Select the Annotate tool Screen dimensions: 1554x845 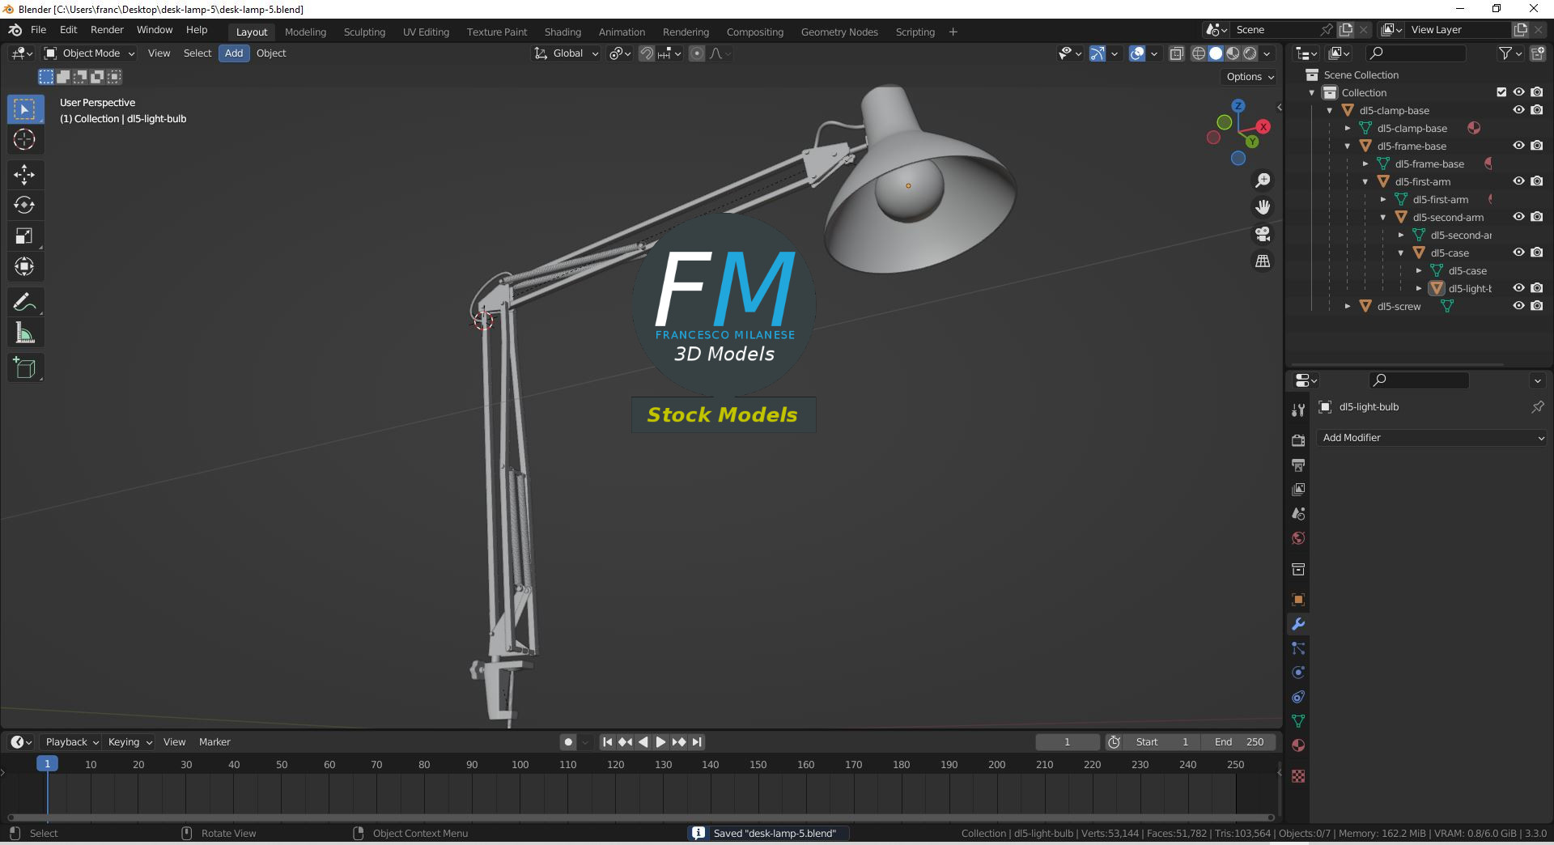25,303
